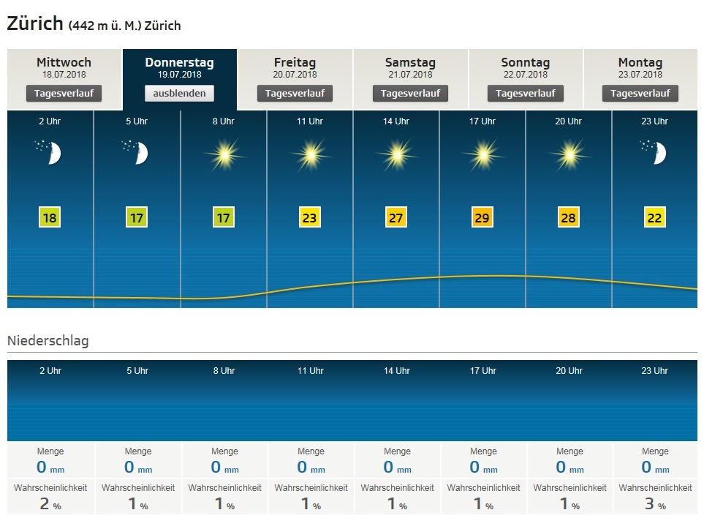Open Tagesverlauf for Sonntag
The width and height of the screenshot is (704, 529).
(x=525, y=94)
